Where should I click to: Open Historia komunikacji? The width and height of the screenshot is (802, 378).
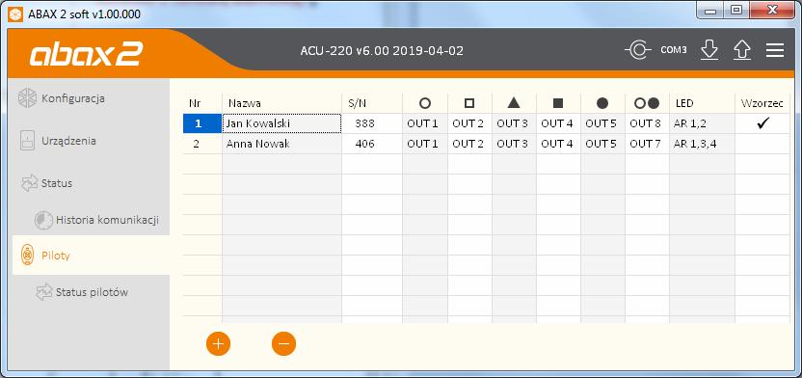pos(107,220)
